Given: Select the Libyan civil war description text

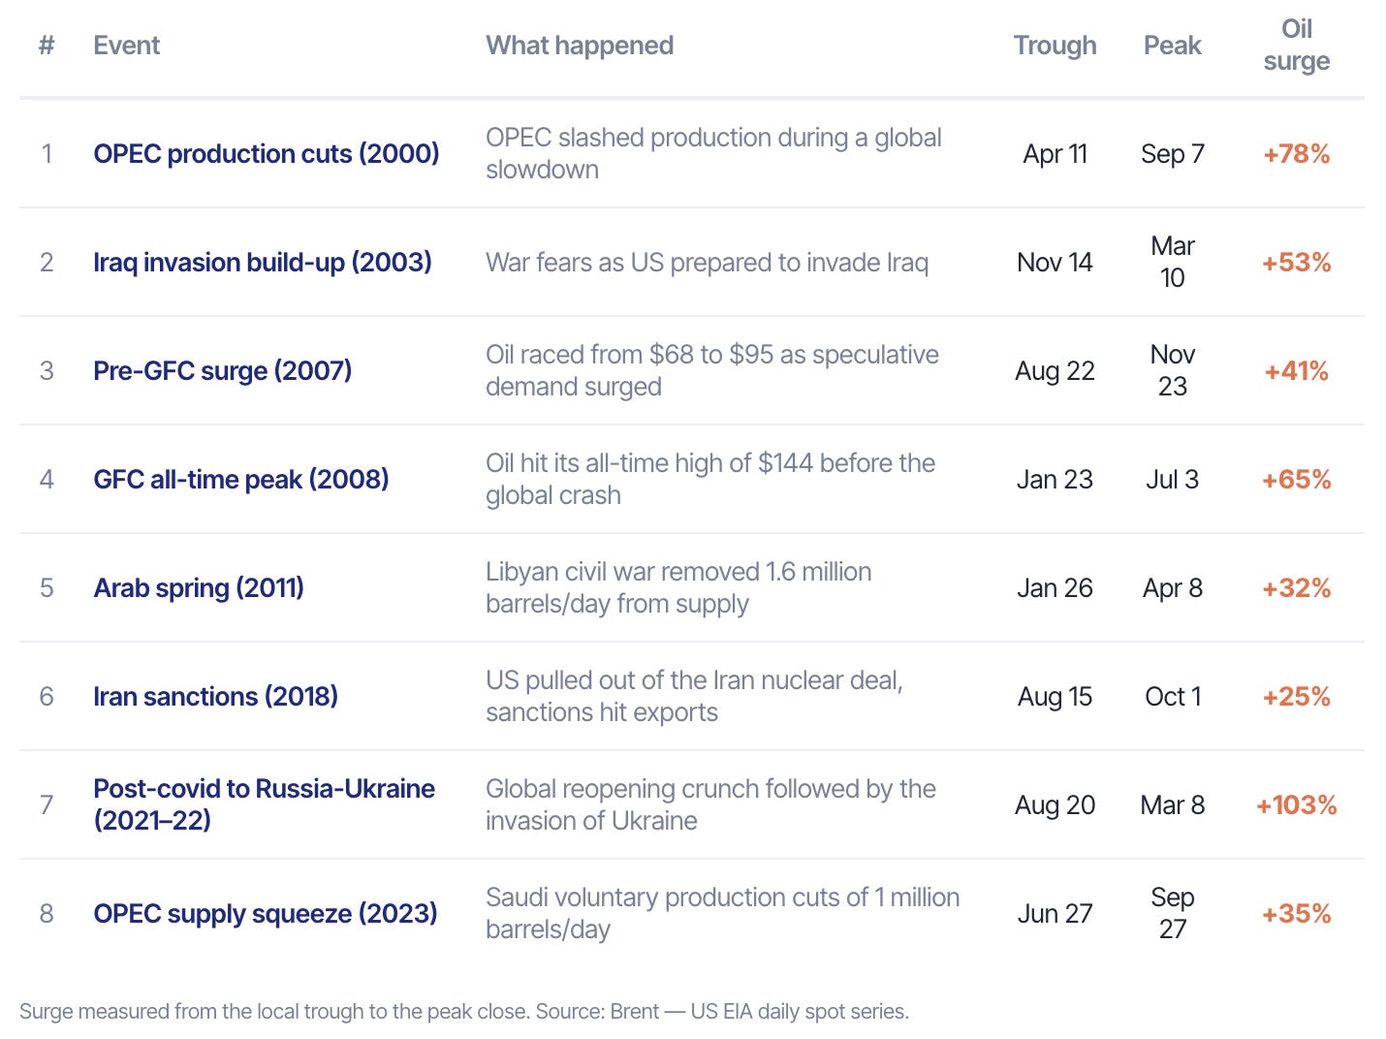Looking at the screenshot, I should click(678, 587).
